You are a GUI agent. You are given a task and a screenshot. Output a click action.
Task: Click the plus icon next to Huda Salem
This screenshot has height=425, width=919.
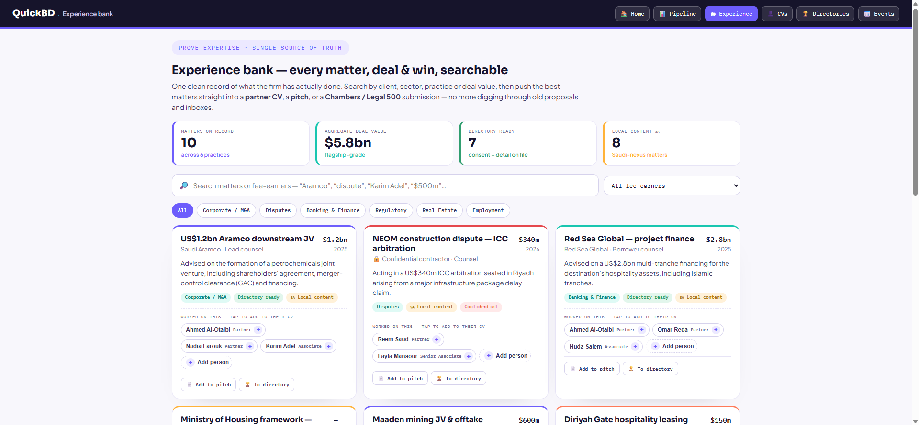(x=635, y=347)
